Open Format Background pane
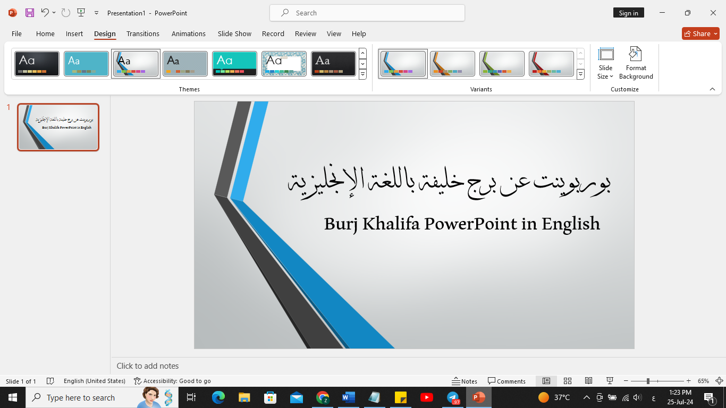The image size is (726, 408). tap(636, 64)
